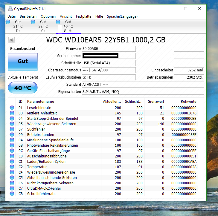
Task: Click Eingeschaltet value 3262 mal
Action: (189, 70)
